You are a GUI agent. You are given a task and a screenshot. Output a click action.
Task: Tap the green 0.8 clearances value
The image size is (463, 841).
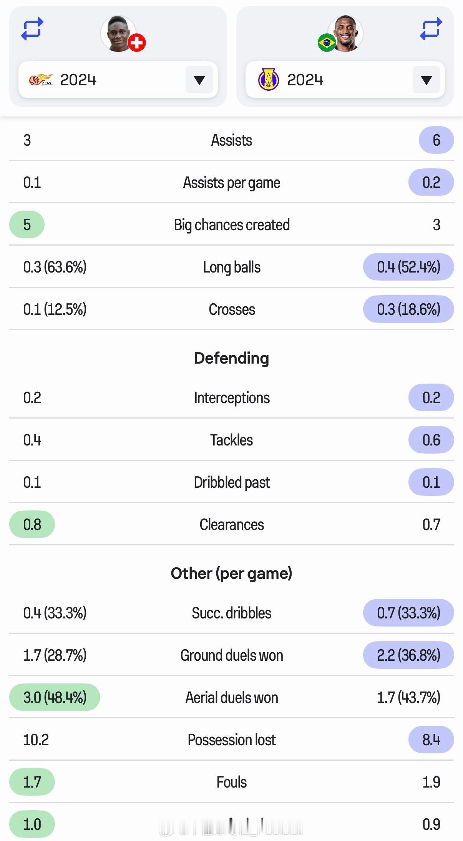tap(32, 525)
